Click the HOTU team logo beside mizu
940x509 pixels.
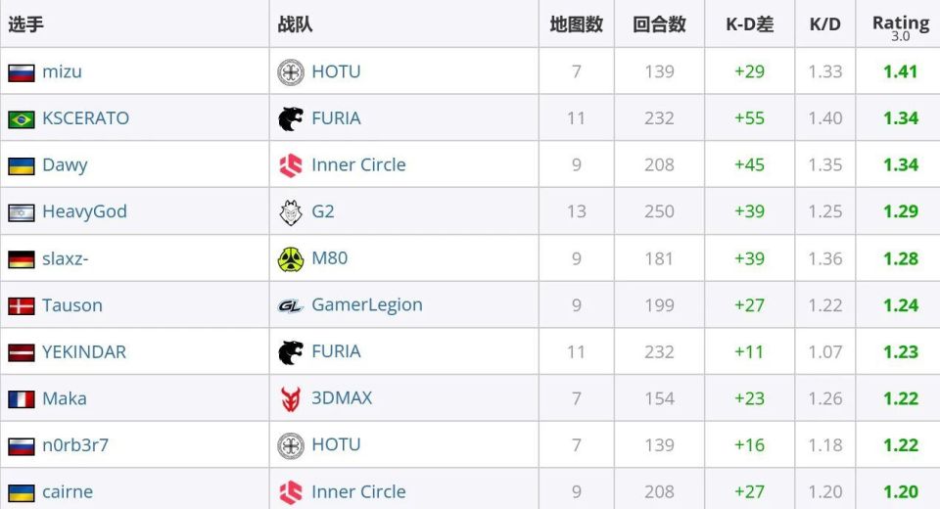[x=291, y=71]
